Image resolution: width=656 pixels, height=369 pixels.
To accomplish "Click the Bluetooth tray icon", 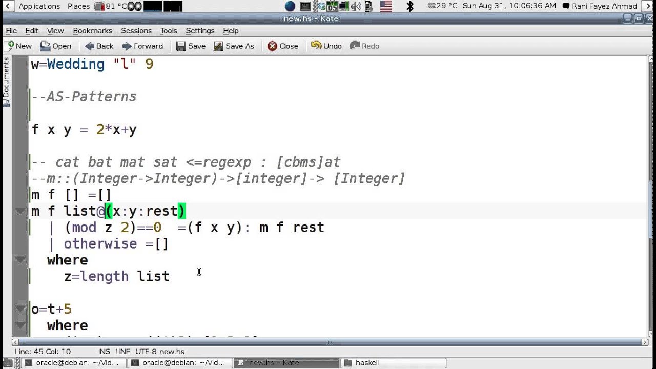I will click(410, 6).
